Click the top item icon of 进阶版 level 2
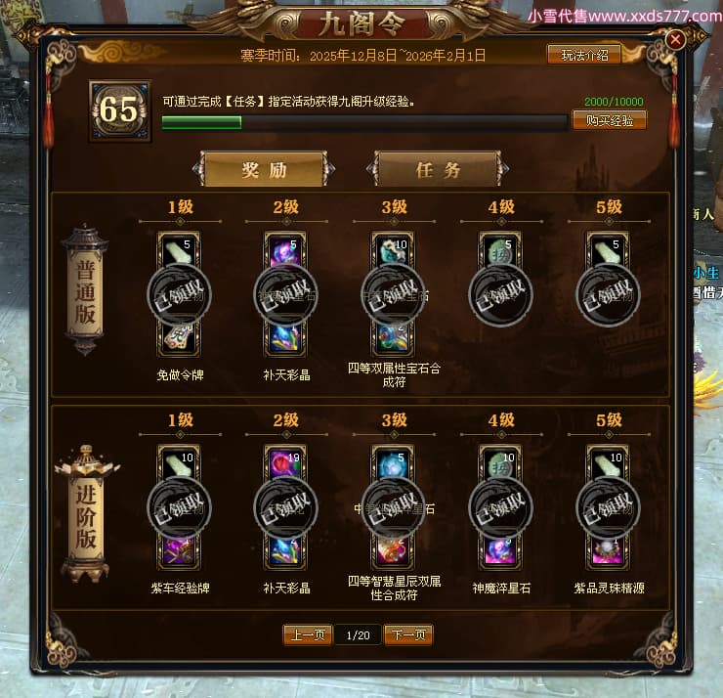 (286, 462)
